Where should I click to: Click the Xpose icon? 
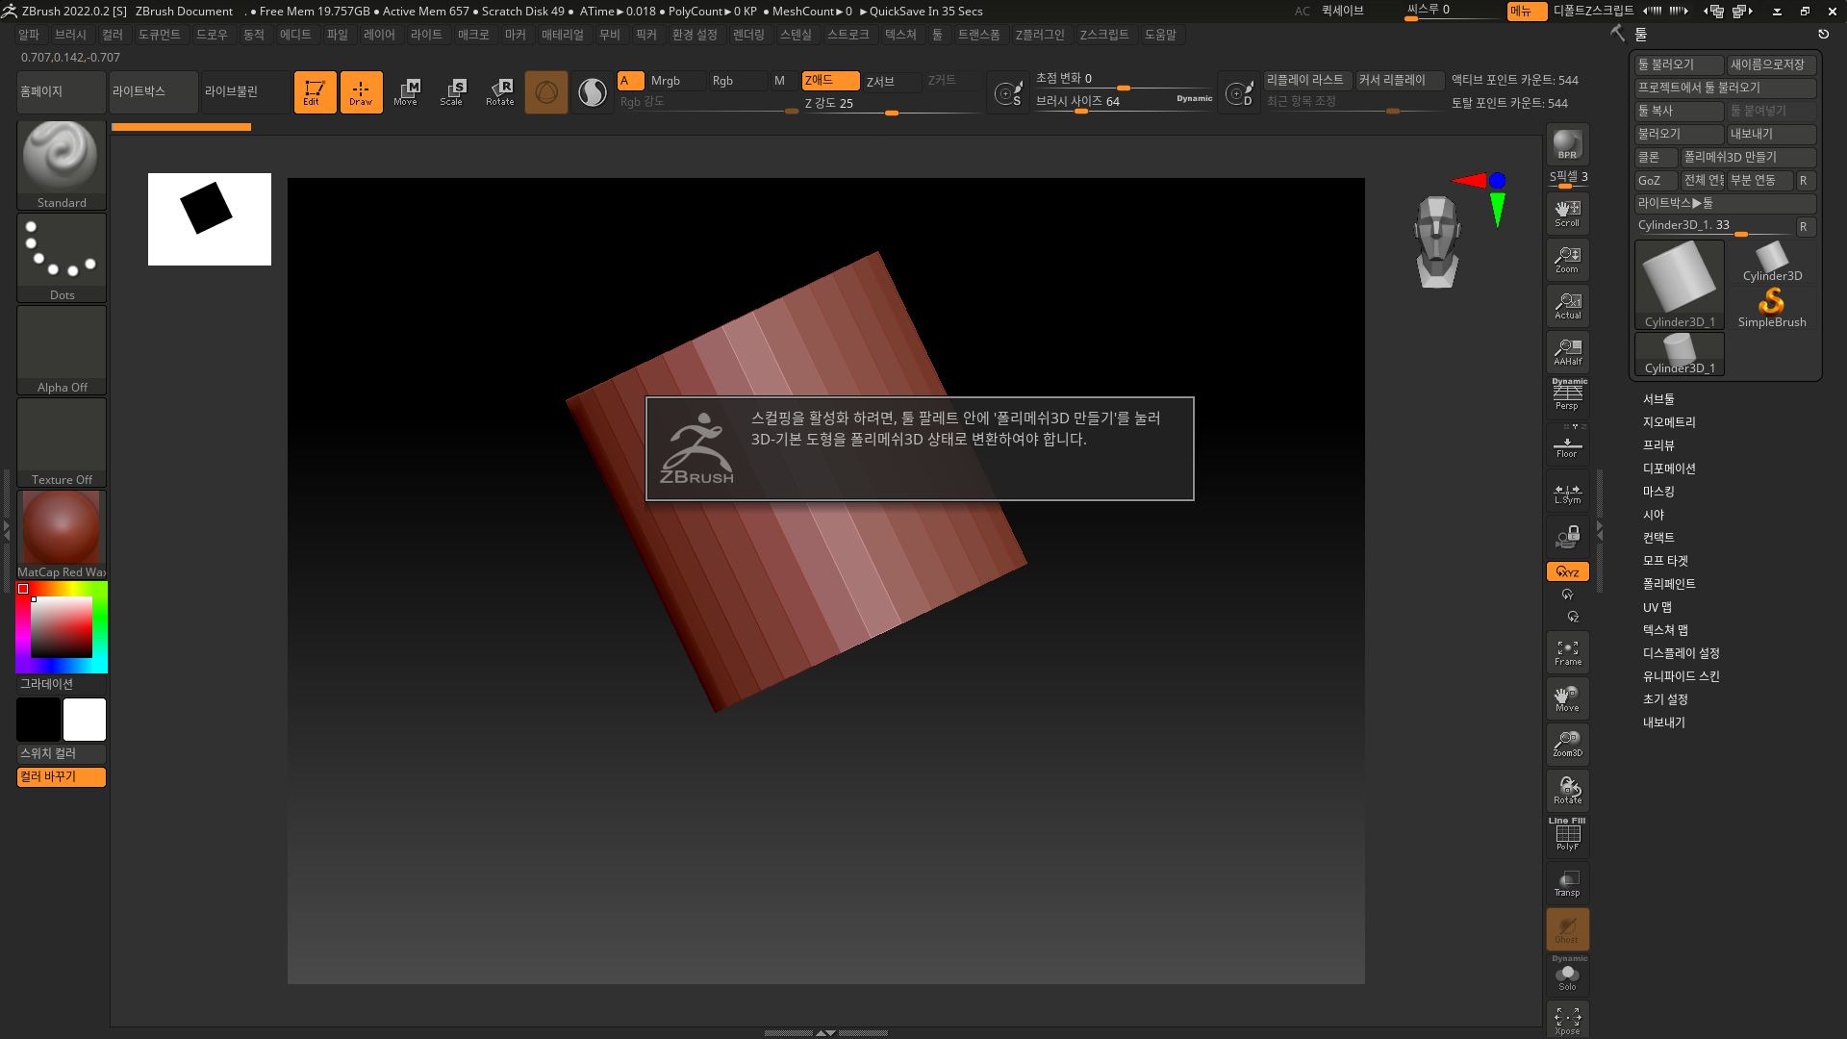(1567, 1020)
